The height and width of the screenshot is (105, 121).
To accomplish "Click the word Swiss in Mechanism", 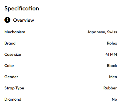I will [112, 32].
